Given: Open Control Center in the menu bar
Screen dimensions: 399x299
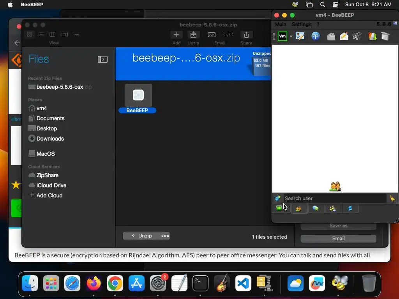Looking at the screenshot, I should (335, 5).
